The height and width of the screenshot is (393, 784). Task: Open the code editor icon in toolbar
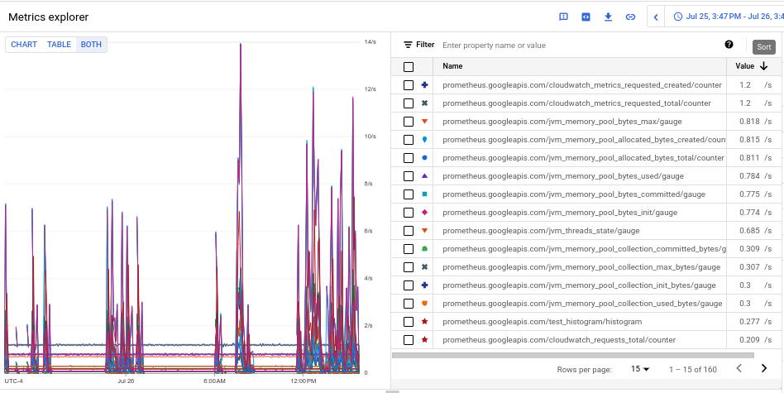coord(586,17)
